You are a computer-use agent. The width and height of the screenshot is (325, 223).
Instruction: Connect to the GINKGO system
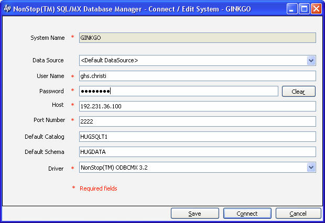tap(247, 214)
